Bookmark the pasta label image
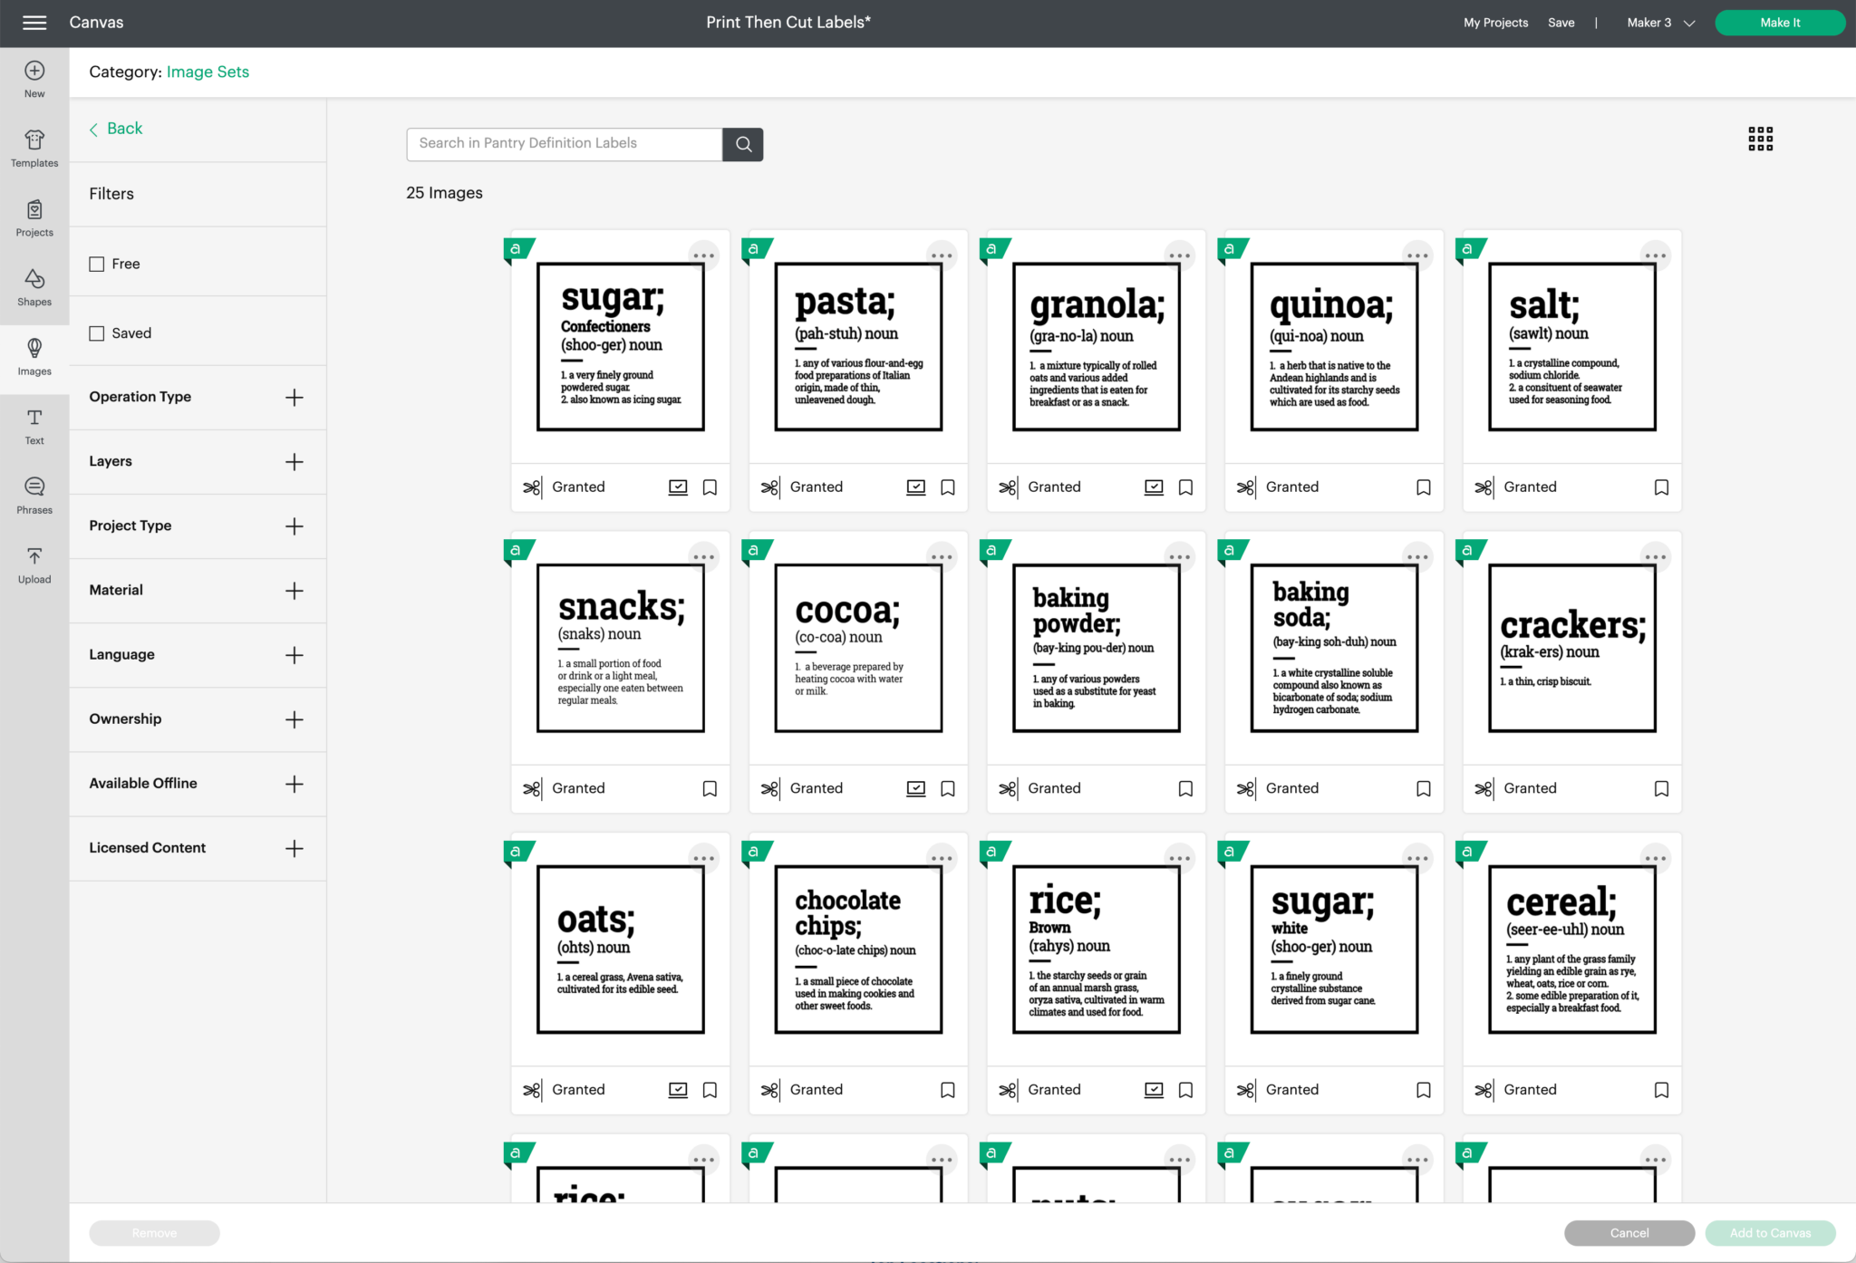Viewport: 1856px width, 1263px height. pos(948,487)
